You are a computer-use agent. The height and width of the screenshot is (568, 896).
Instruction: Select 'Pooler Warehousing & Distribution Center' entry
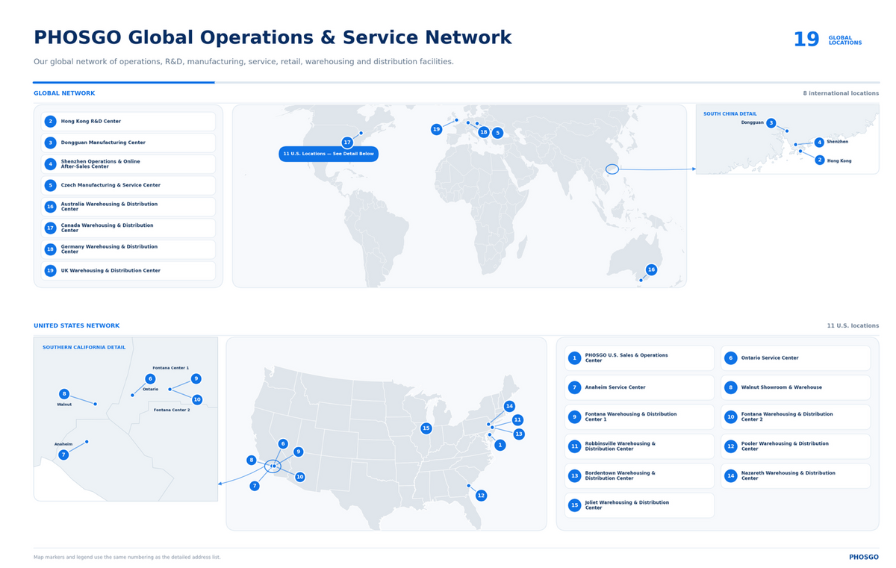pyautogui.click(x=796, y=446)
